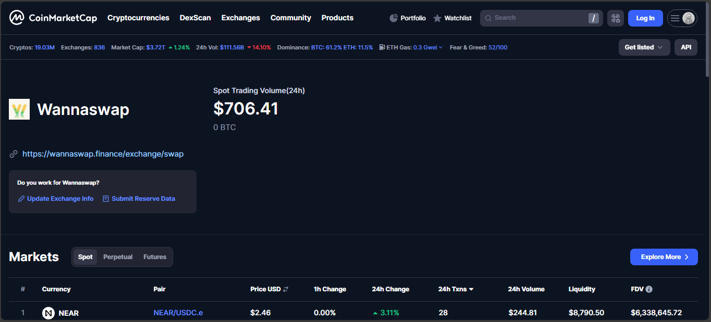This screenshot has width=711, height=322.
Task: Open the wannaswap.finance exchange link
Action: click(x=103, y=154)
